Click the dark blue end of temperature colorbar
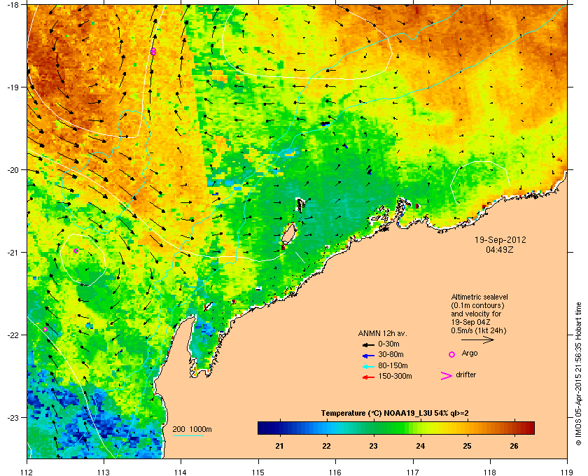588x476 pixels. click(x=261, y=428)
